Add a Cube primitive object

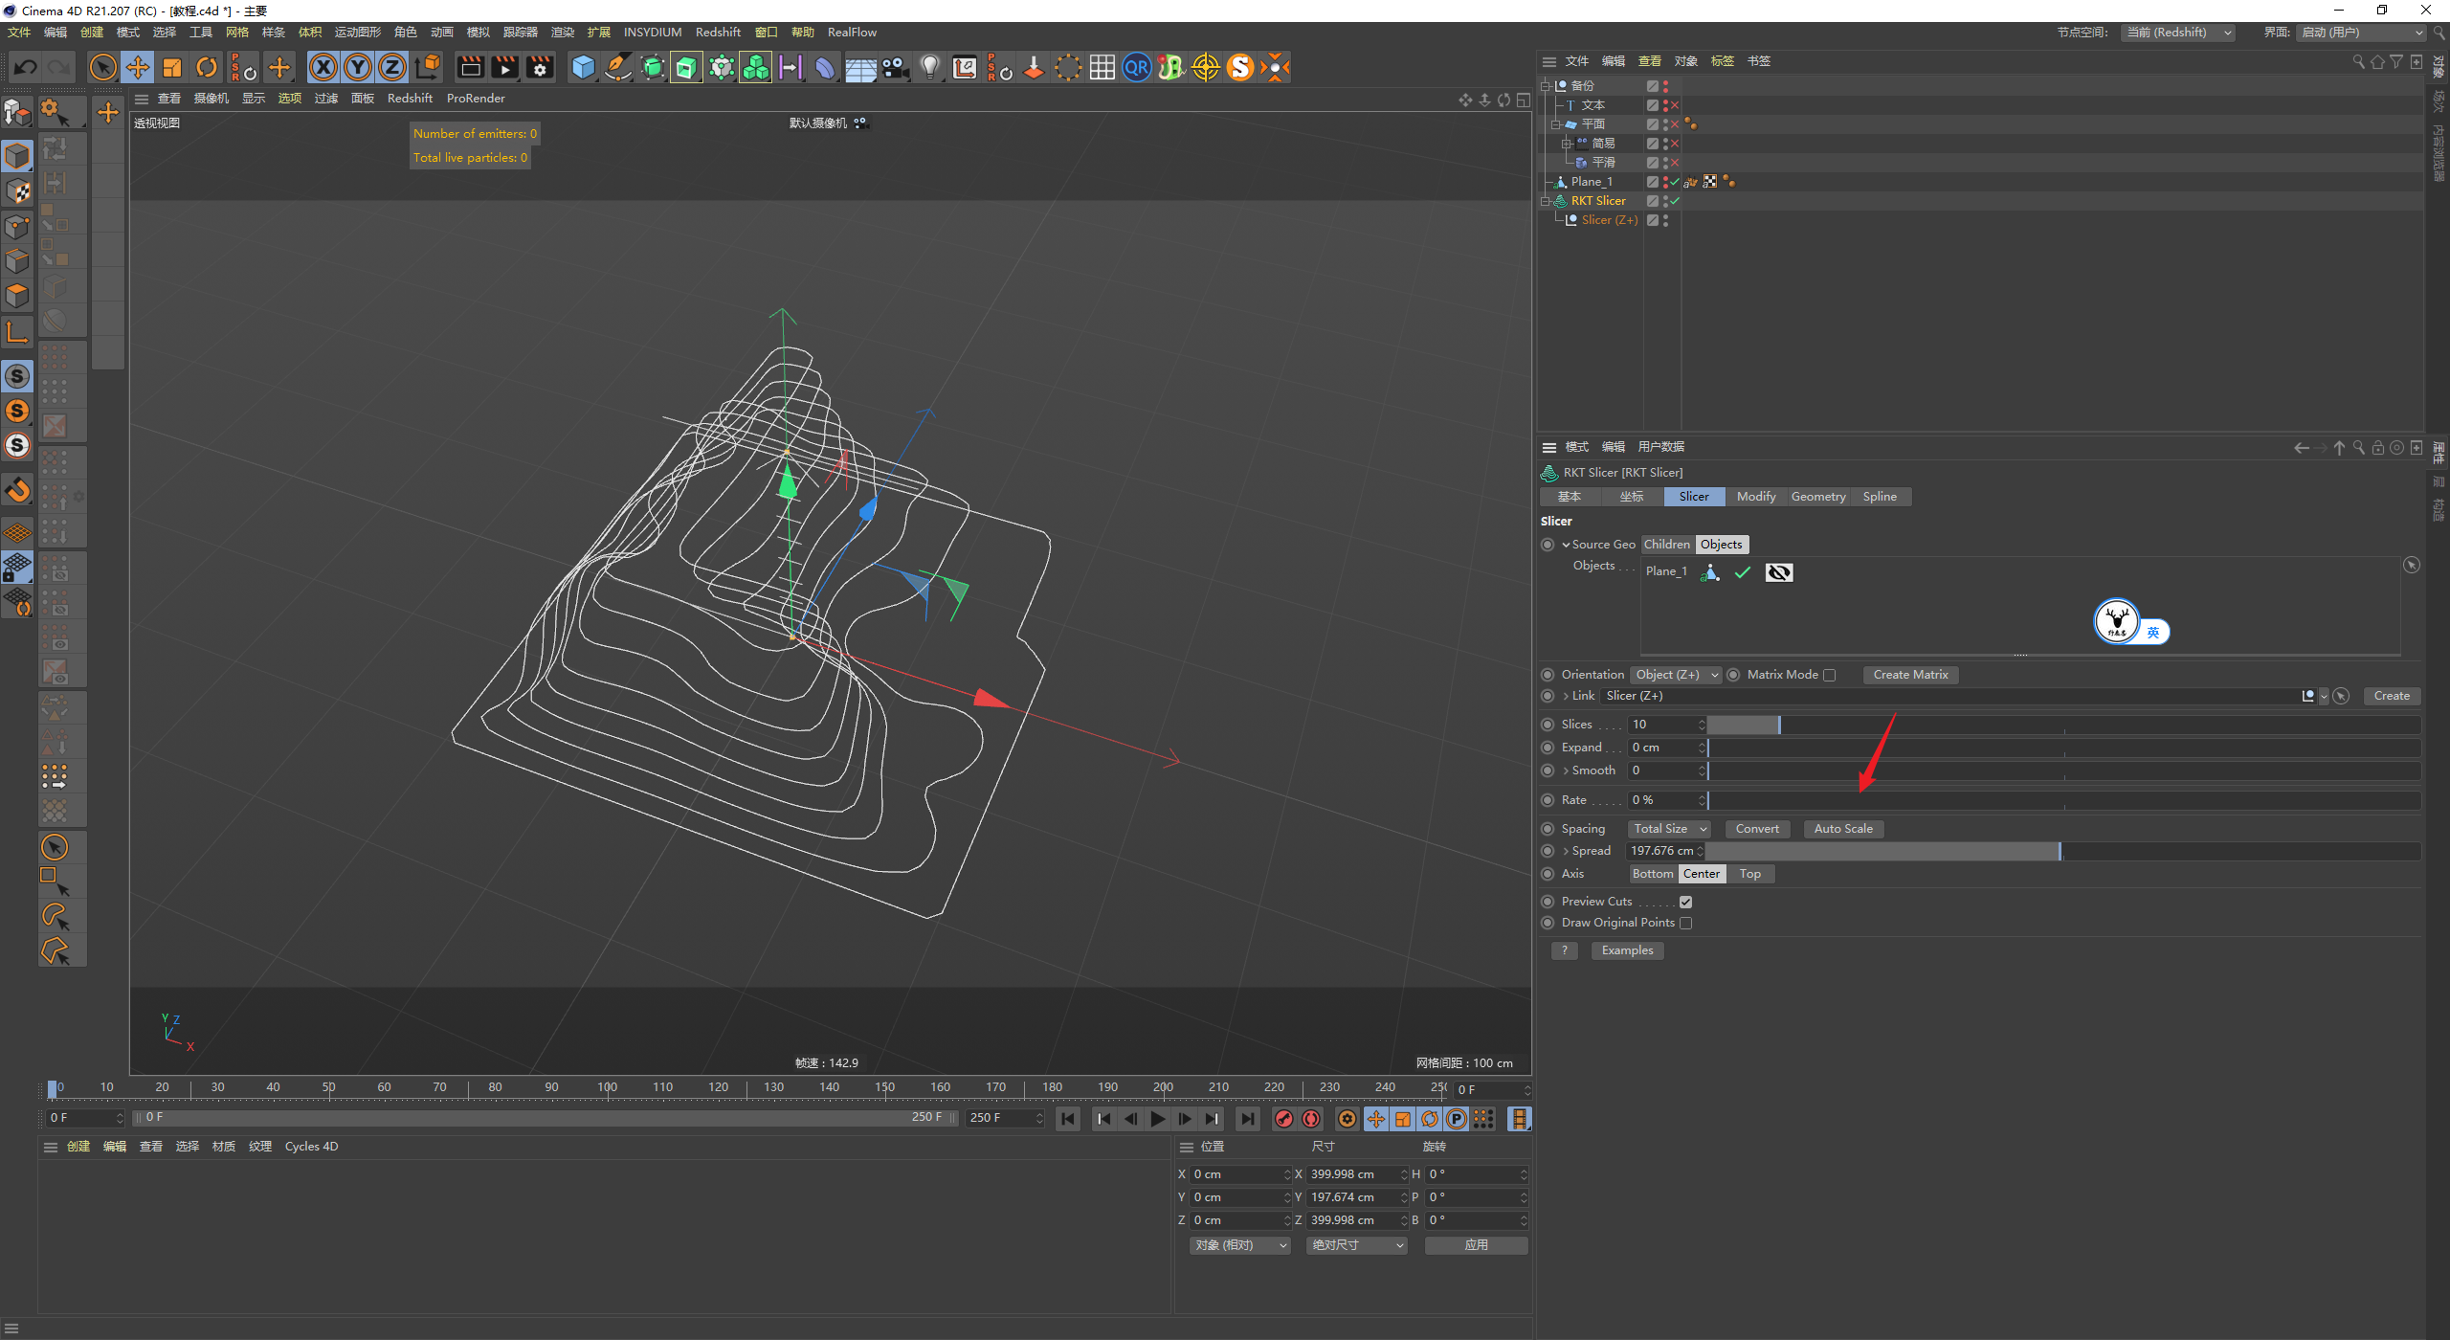click(x=582, y=67)
